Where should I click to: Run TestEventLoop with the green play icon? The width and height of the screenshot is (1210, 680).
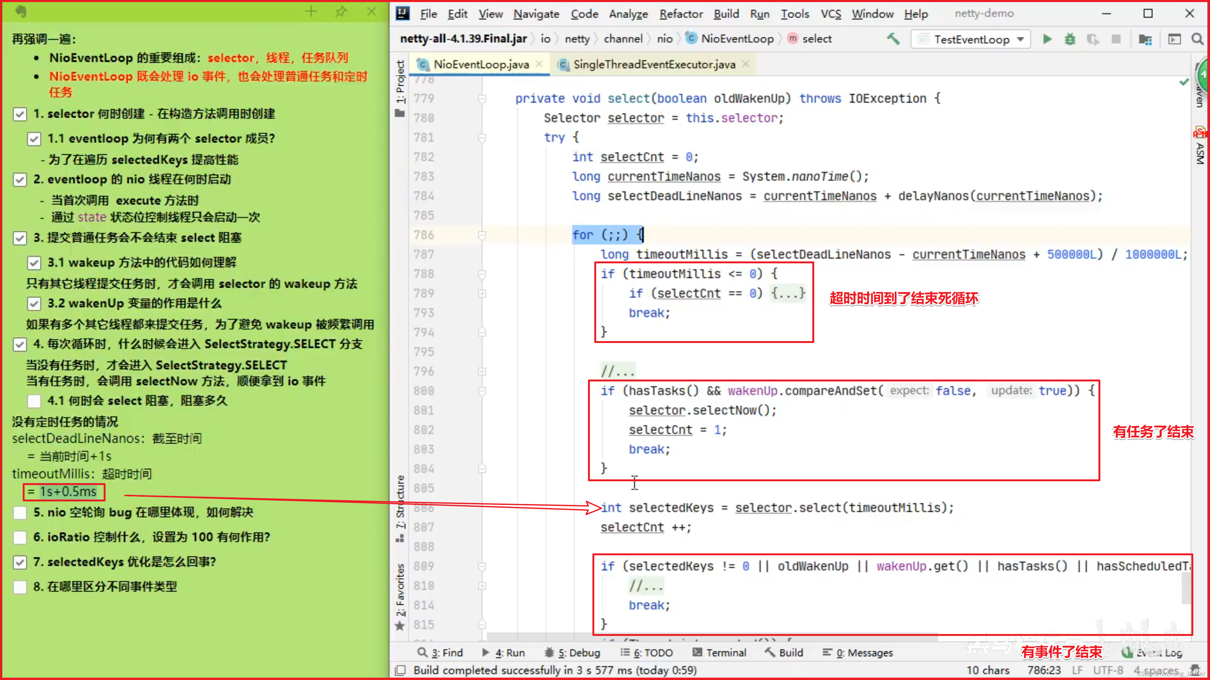(x=1047, y=39)
